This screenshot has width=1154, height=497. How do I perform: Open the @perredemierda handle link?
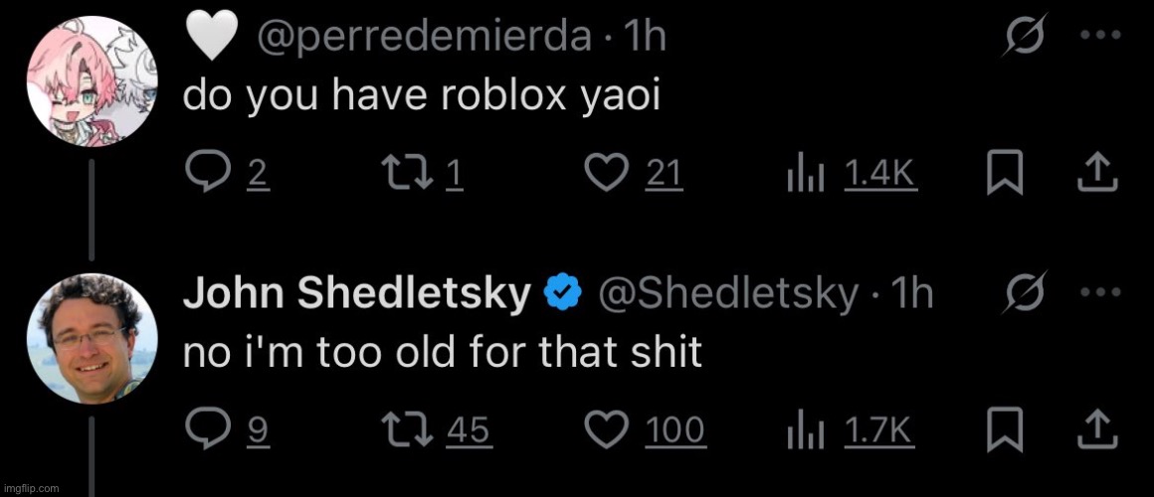coord(423,37)
